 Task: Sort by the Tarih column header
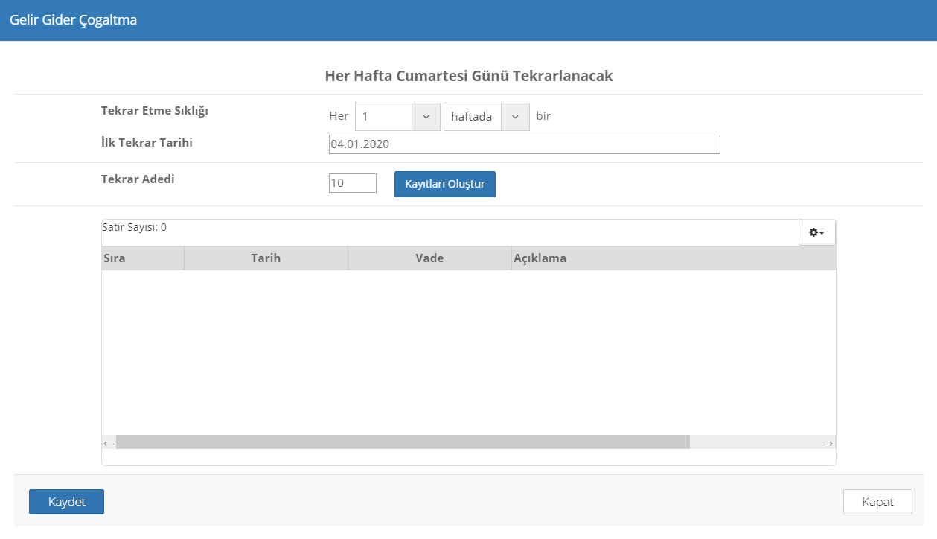pyautogui.click(x=266, y=258)
